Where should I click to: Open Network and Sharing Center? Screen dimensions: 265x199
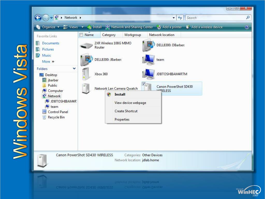129,27
